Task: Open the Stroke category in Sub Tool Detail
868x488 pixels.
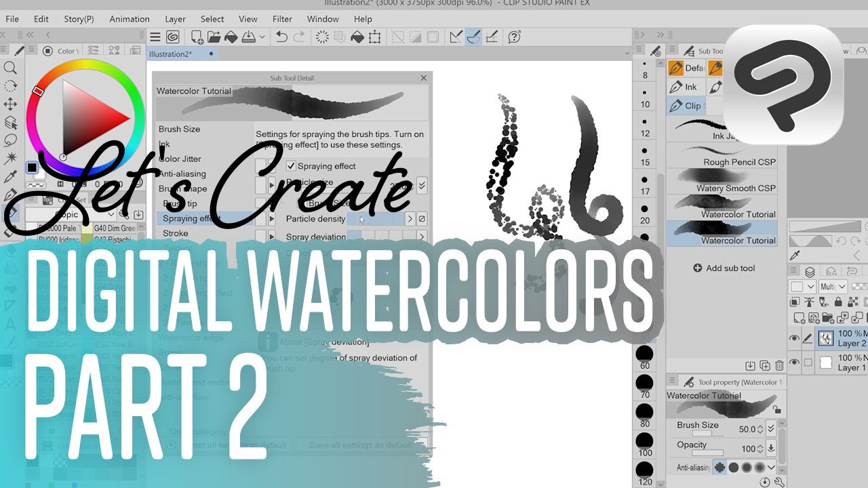Action: coord(176,233)
